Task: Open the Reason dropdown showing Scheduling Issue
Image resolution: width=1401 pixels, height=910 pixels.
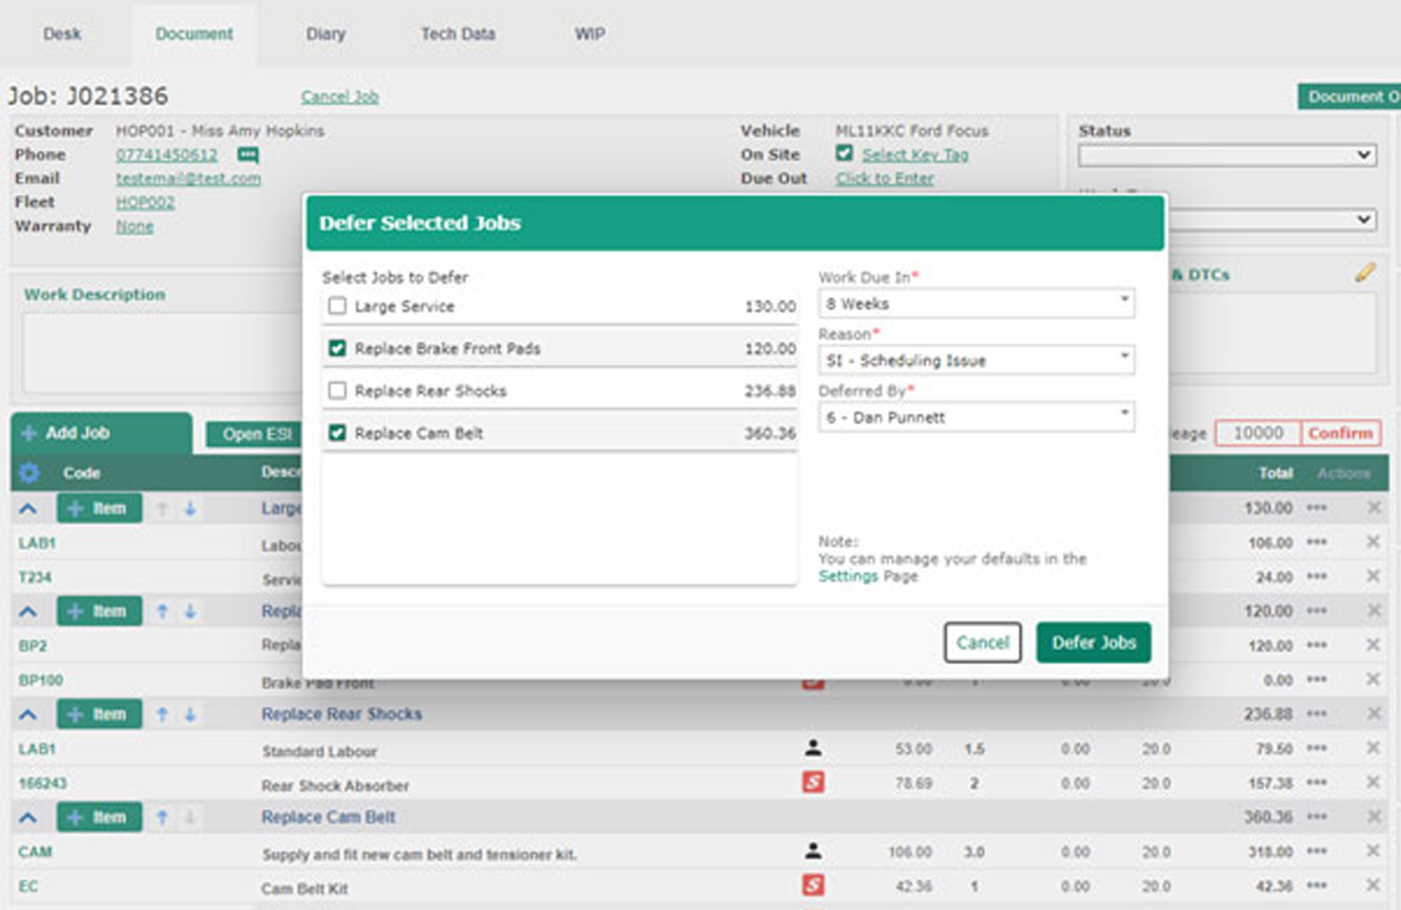Action: (976, 360)
